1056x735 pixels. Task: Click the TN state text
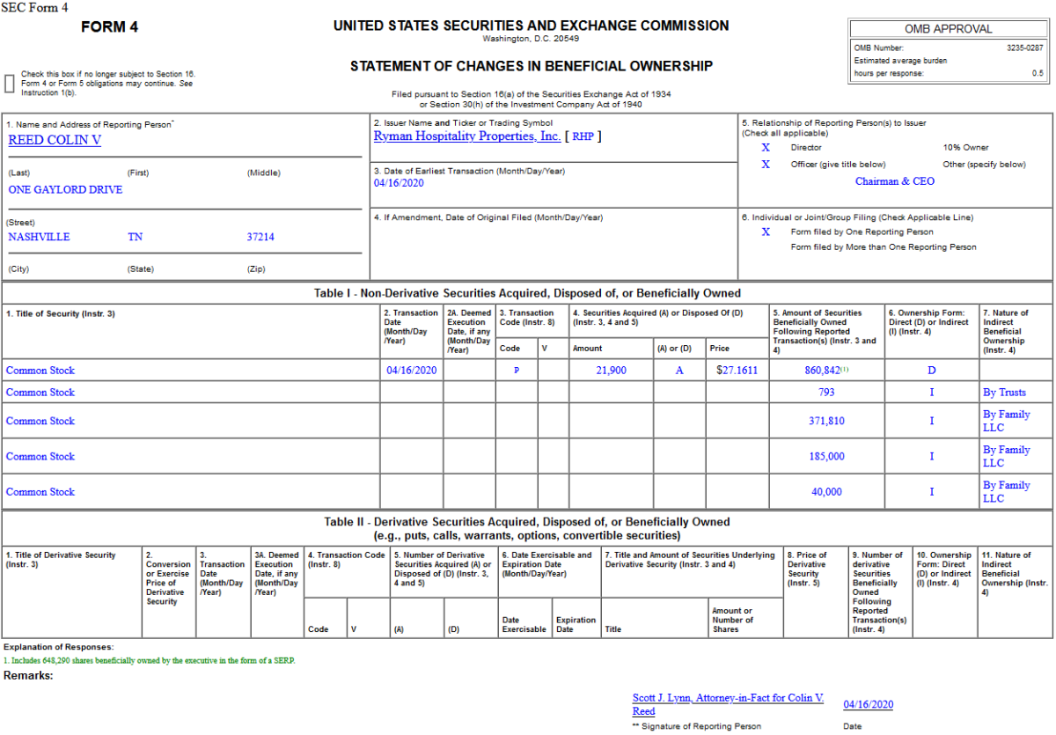click(136, 237)
